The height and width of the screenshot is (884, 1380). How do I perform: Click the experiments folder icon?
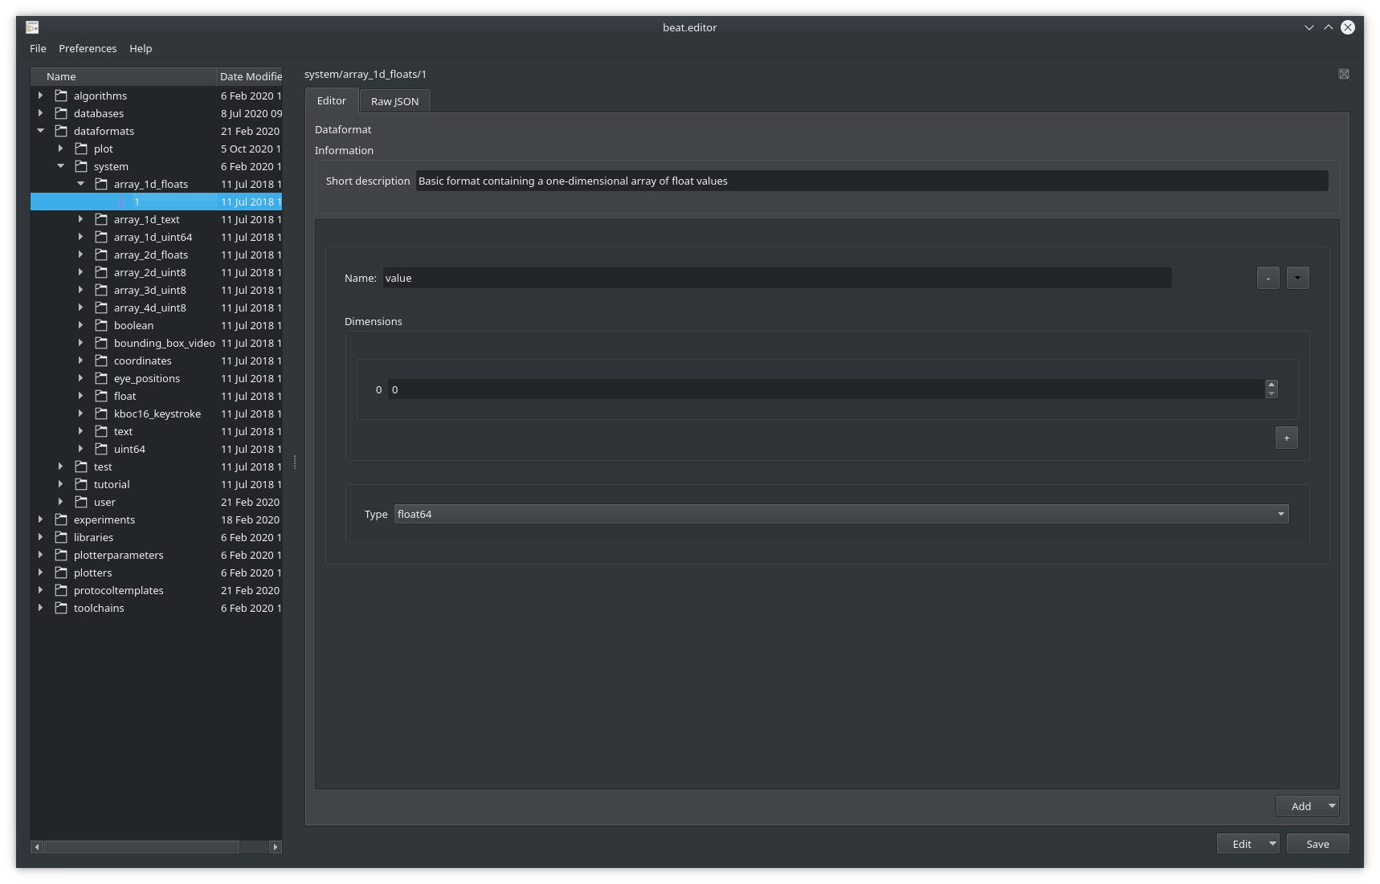click(62, 519)
